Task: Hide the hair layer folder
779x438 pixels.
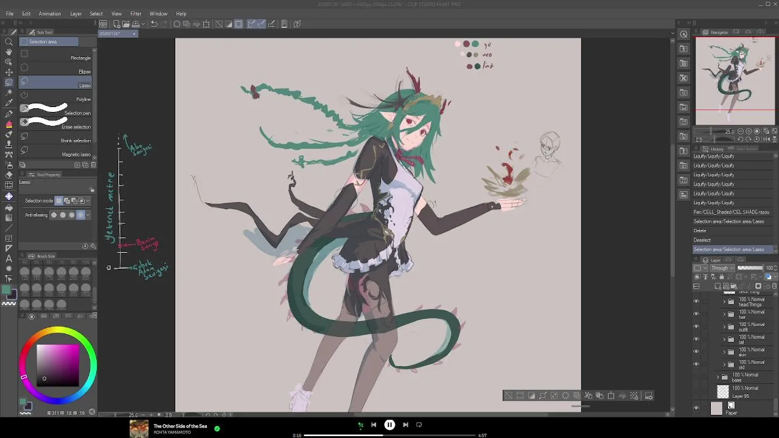Action: [696, 314]
